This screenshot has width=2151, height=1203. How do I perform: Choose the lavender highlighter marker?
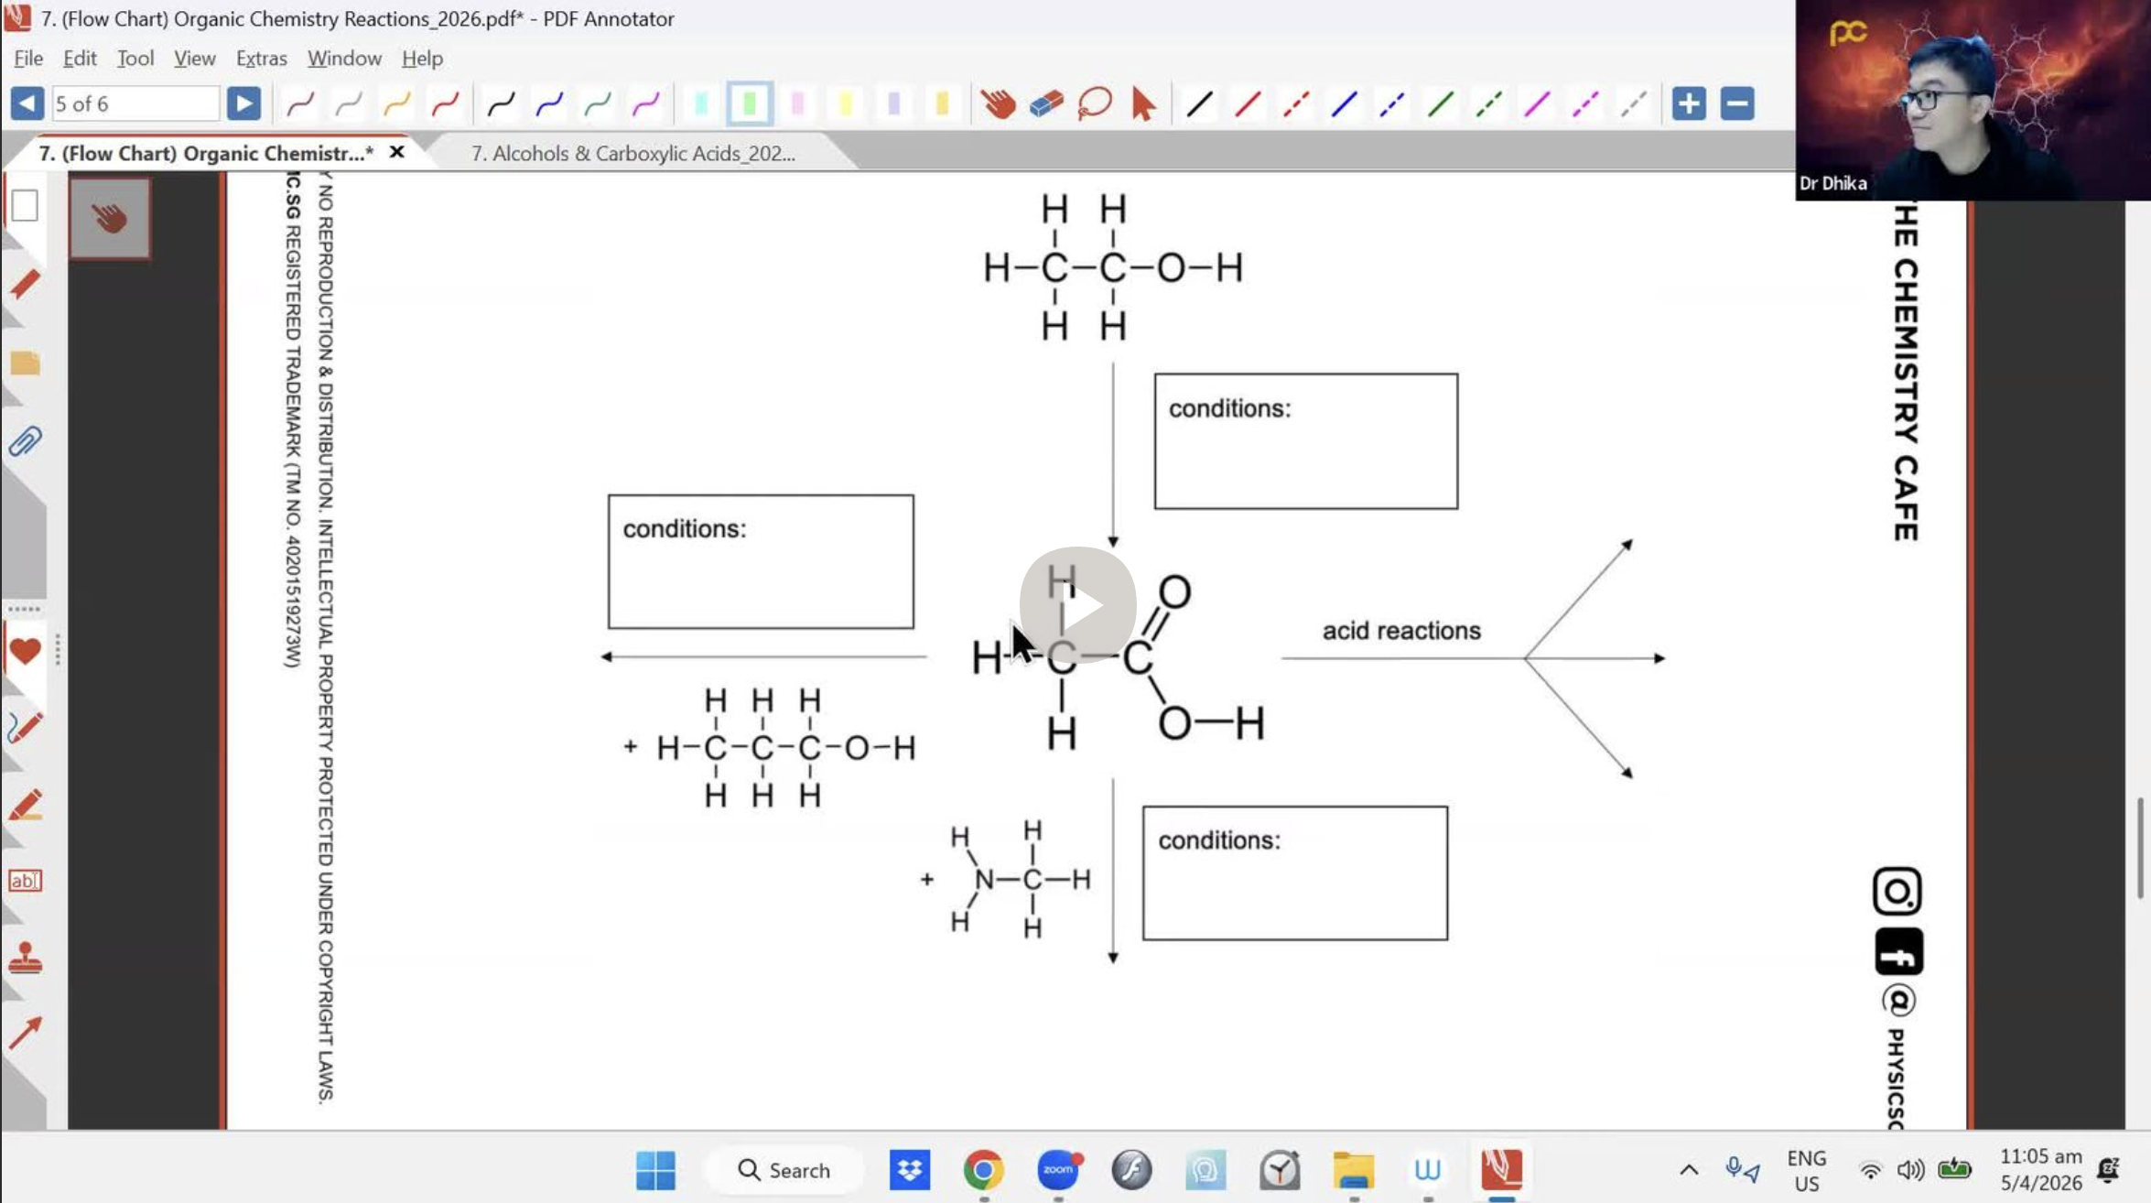[894, 104]
